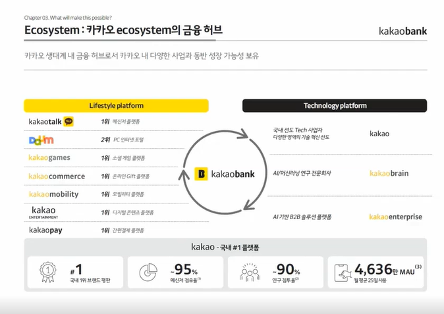444x314 pixels.
Task: Click the kakaoenterprise logo text
Action: 395,217
